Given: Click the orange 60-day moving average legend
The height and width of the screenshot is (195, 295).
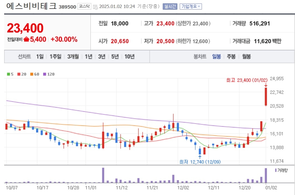Looking at the screenshot, I should [35, 74].
